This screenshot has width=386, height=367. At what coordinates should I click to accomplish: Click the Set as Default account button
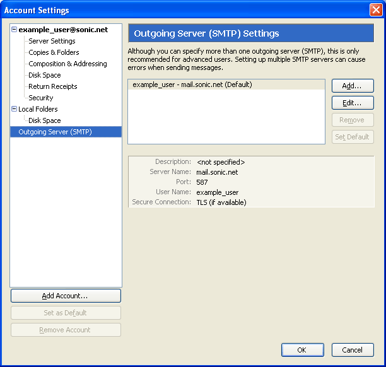[66, 313]
